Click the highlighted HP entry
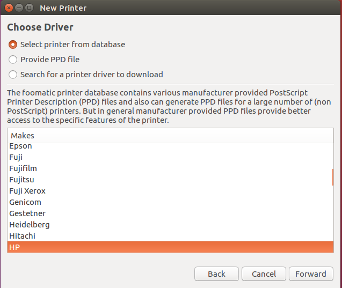The image size is (342, 288). (x=15, y=247)
